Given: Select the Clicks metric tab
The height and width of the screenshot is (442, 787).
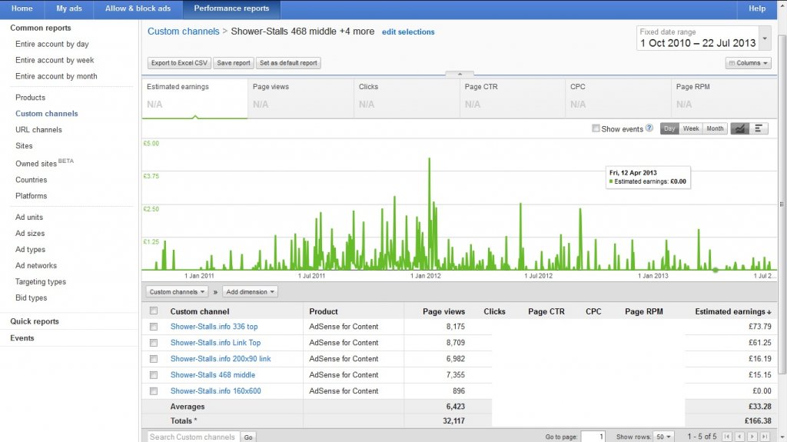Looking at the screenshot, I should click(x=407, y=98).
